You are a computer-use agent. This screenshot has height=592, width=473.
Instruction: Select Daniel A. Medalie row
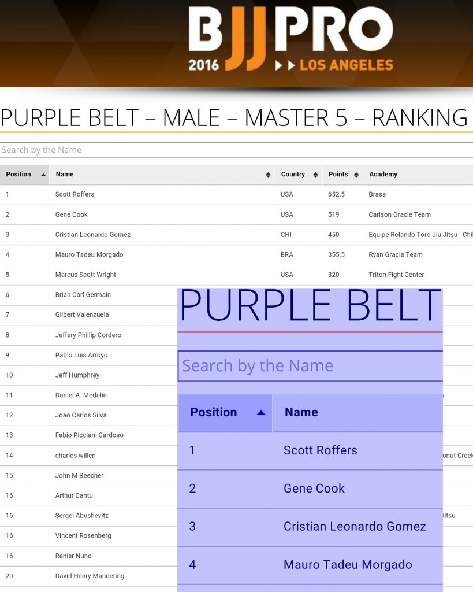coord(88,395)
